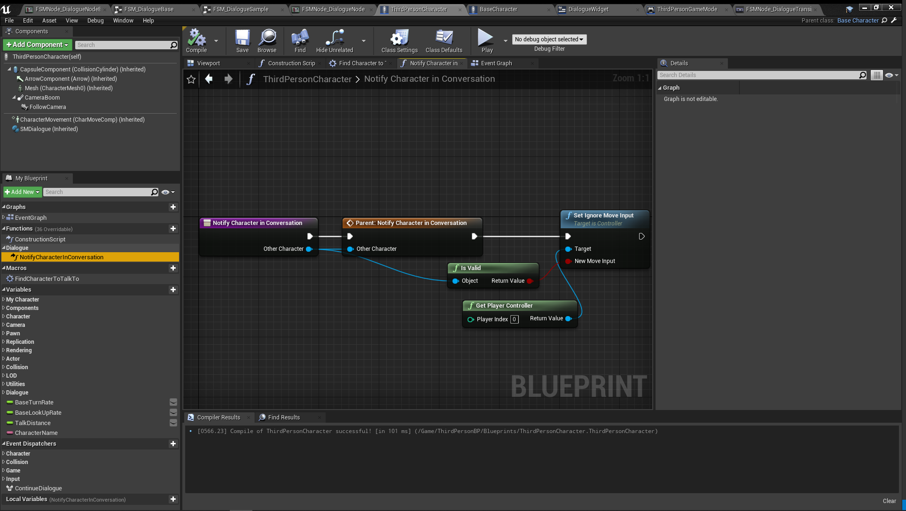Open the Window menu

(x=123, y=21)
